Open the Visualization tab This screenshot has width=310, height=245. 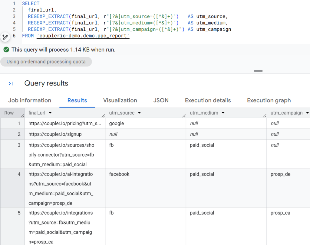pyautogui.click(x=120, y=100)
